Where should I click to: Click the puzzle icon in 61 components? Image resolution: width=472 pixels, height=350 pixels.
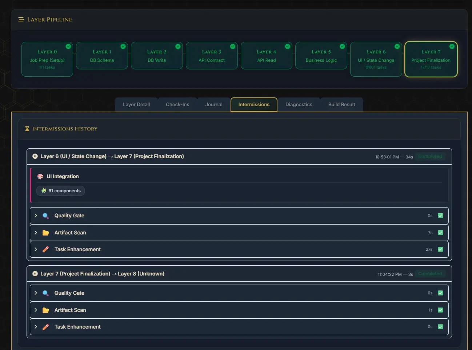coord(44,190)
